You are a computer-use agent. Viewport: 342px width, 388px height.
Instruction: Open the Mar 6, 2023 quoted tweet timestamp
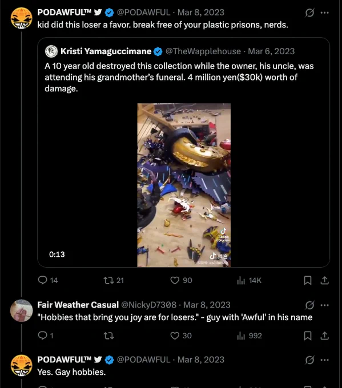tap(271, 51)
